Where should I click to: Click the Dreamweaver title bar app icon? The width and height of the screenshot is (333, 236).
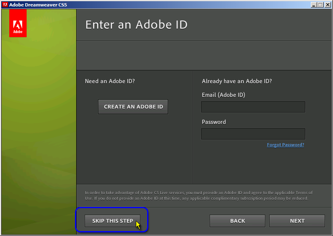click(5, 4)
